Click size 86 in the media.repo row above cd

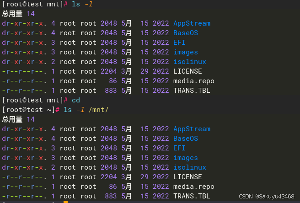coord(113,81)
